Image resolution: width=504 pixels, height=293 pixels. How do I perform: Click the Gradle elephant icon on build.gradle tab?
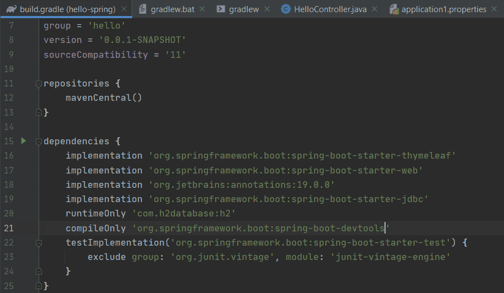click(x=11, y=9)
